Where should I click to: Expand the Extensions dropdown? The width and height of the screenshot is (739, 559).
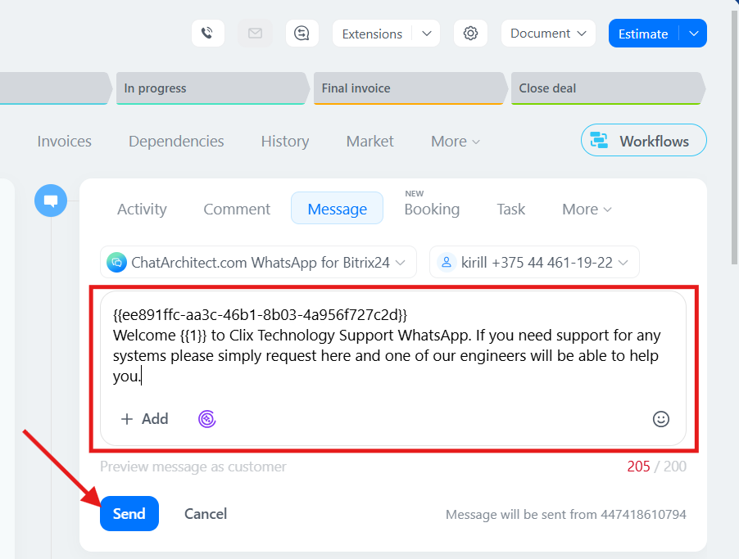[x=426, y=34]
